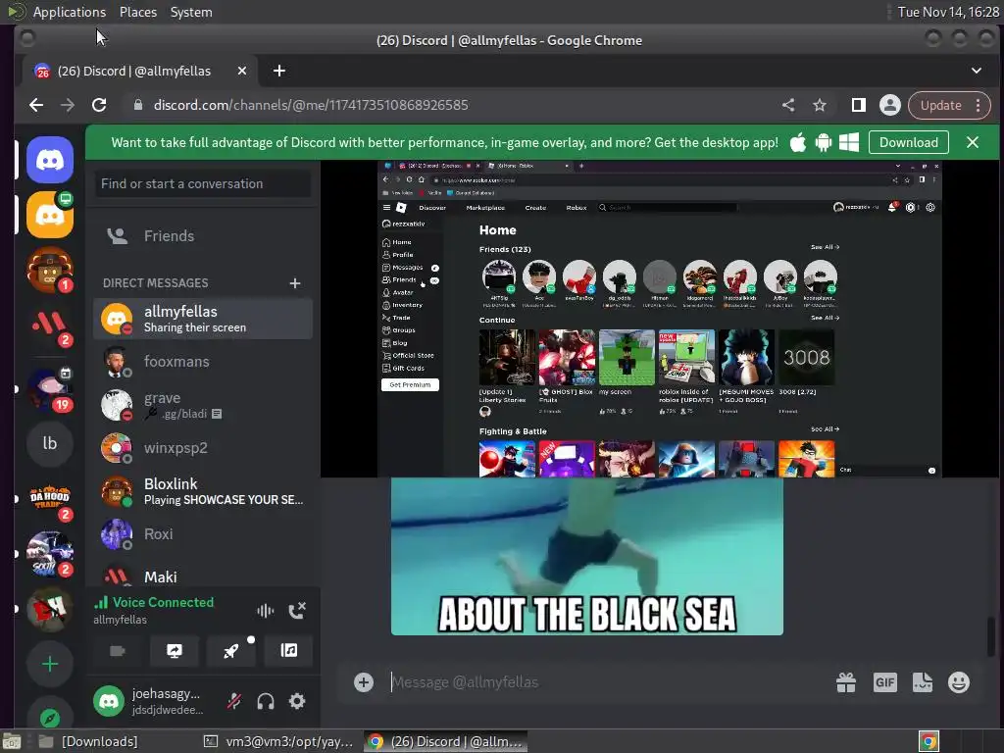This screenshot has width=1004, height=753.
Task: Click the Chrome address bar URL
Action: (x=311, y=106)
